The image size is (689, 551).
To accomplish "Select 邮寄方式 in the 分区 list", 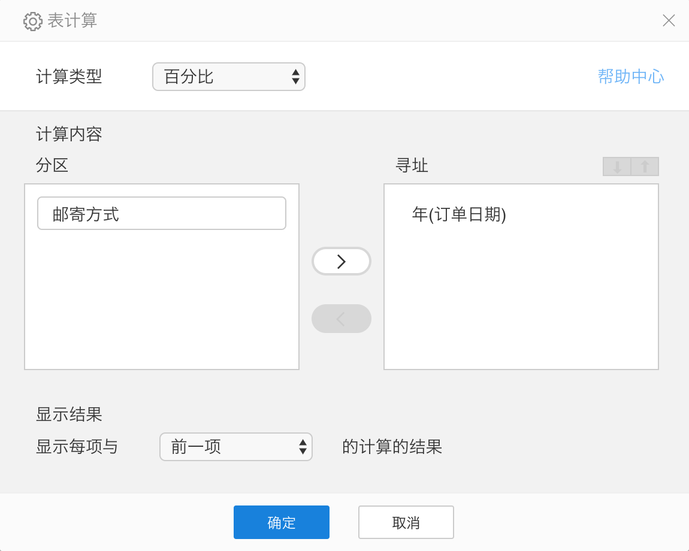I will (x=161, y=214).
